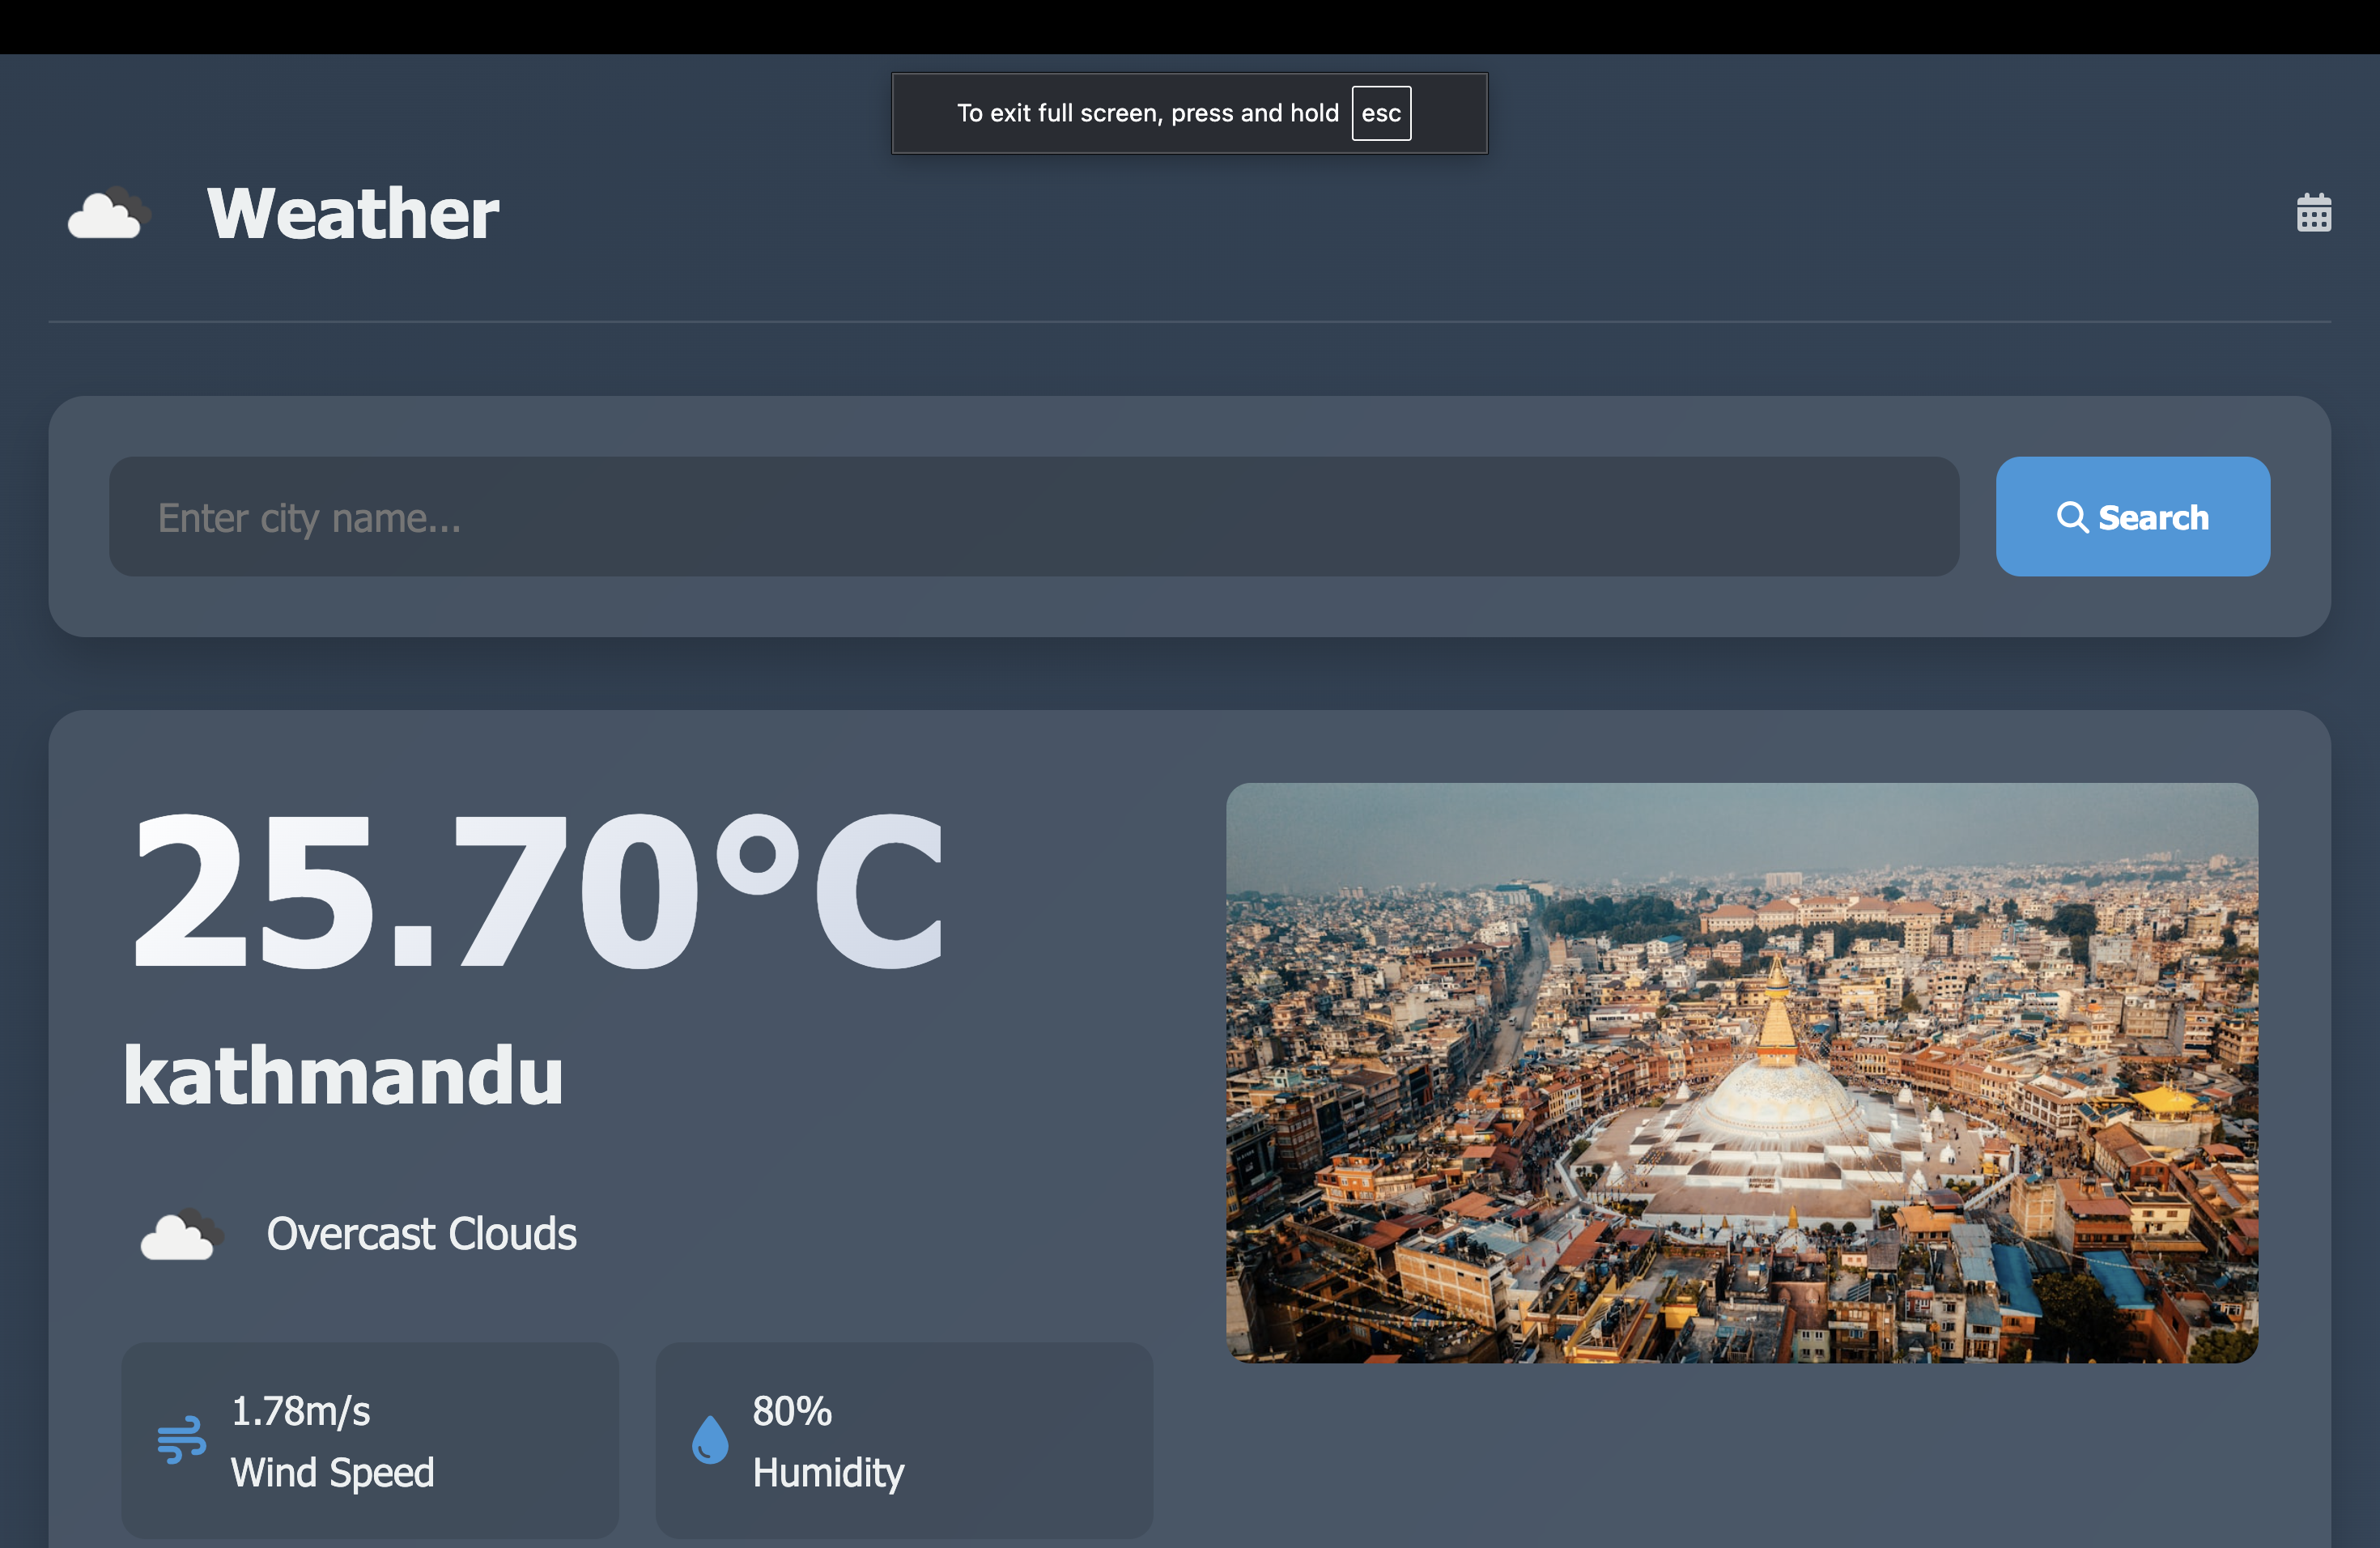Click the kathmandu city name
The image size is (2380, 1548).
coord(343,1076)
